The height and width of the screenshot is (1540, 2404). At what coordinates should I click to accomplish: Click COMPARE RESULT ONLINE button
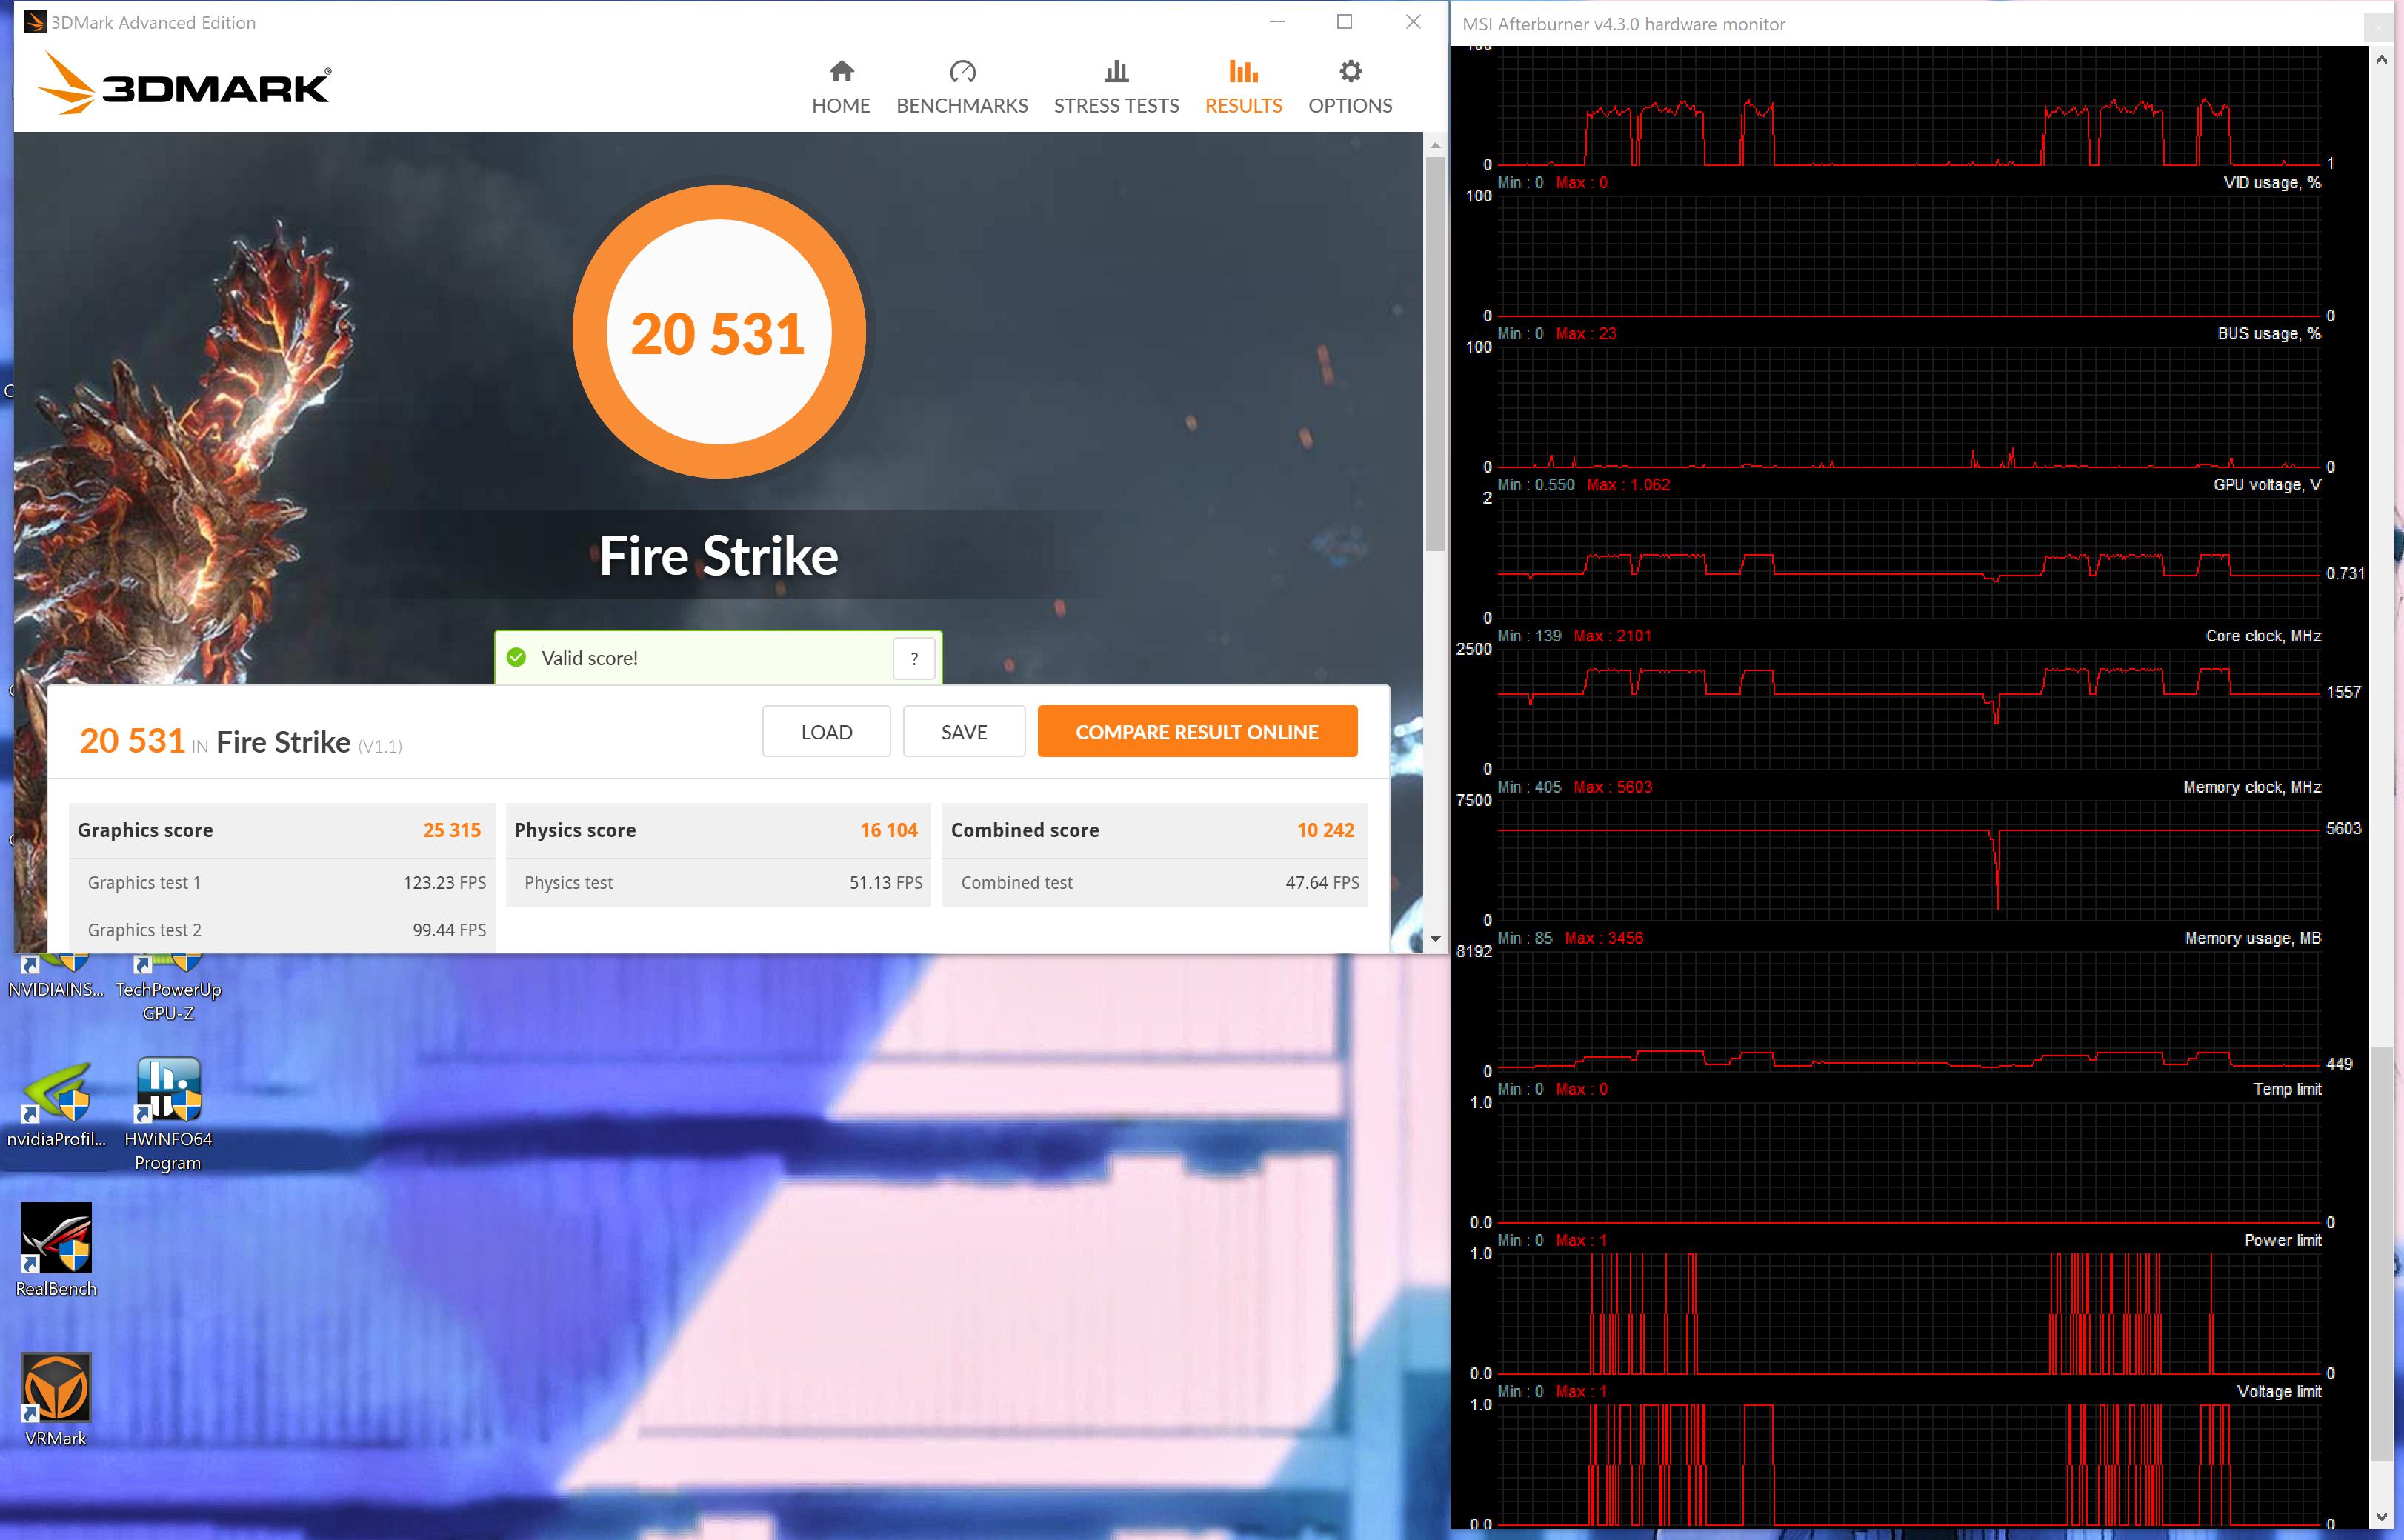point(1197,732)
